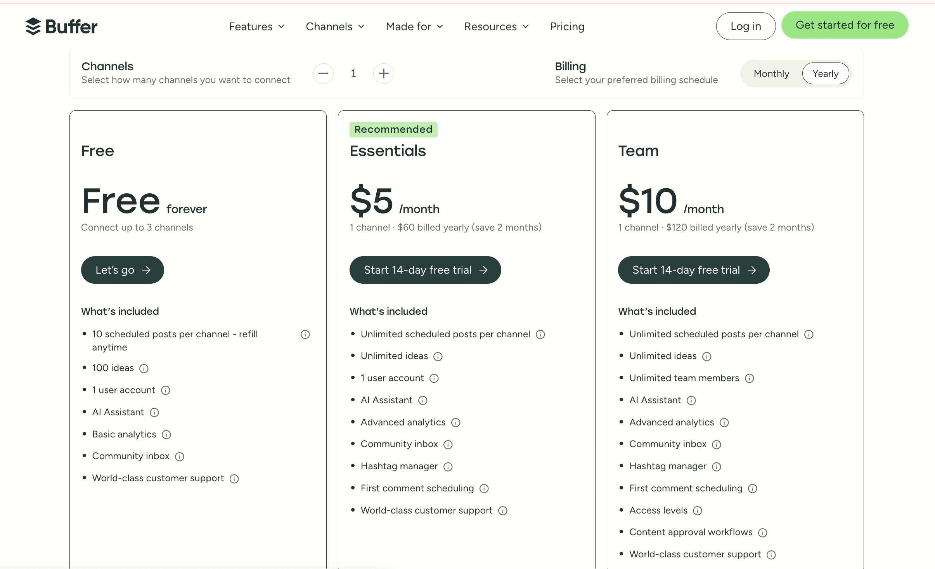The width and height of the screenshot is (935, 569).
Task: Increase channel count with plus button
Action: point(384,73)
